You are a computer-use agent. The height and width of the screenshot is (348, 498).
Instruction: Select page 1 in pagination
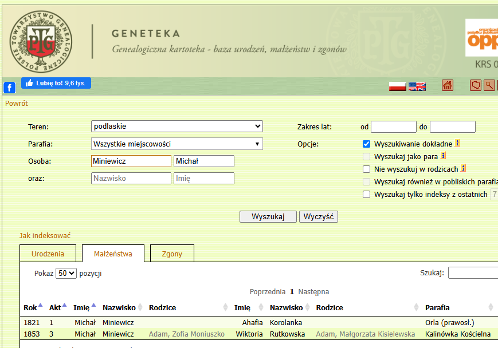(292, 291)
